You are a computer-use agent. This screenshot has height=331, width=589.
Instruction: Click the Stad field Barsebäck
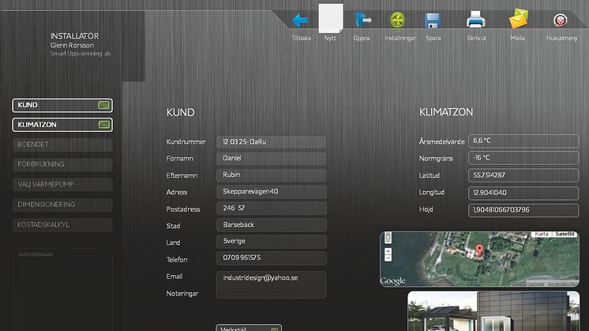click(x=272, y=225)
